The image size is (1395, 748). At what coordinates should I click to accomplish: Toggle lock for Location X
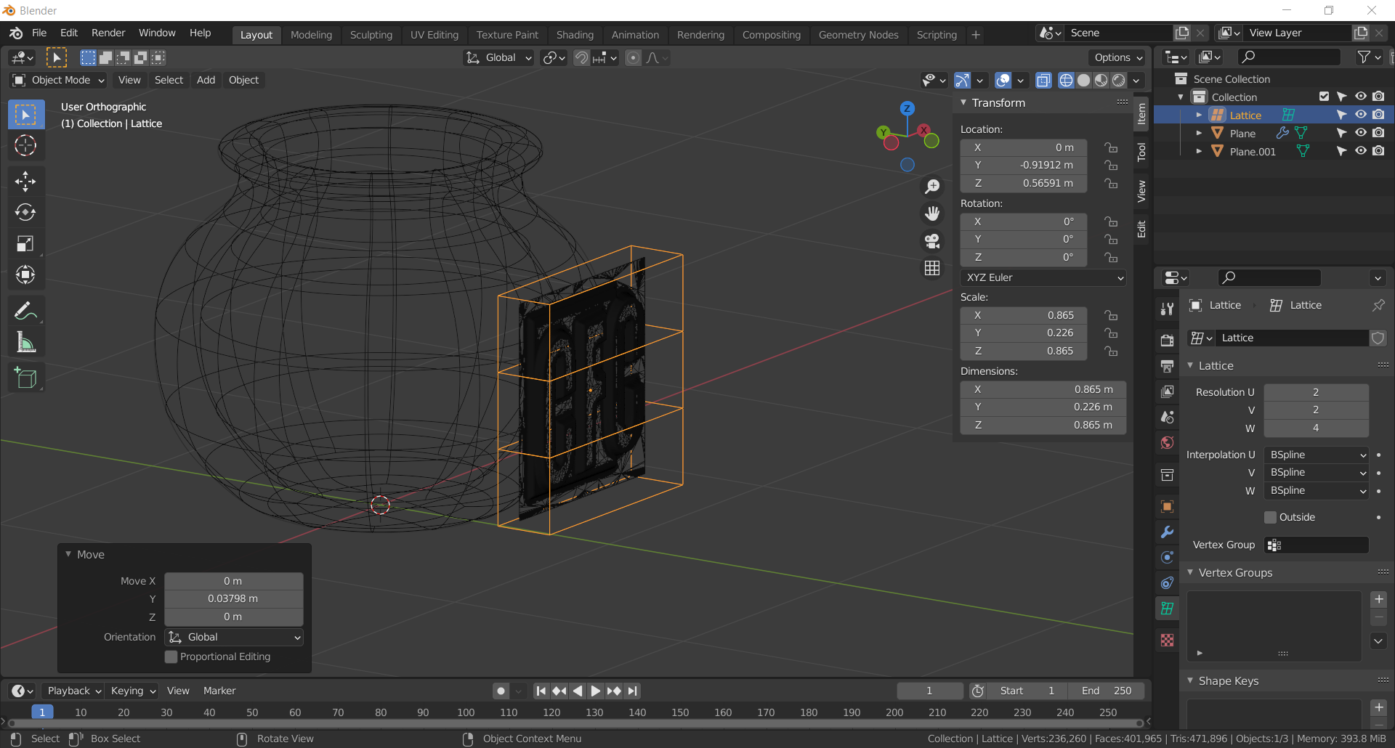[1111, 147]
